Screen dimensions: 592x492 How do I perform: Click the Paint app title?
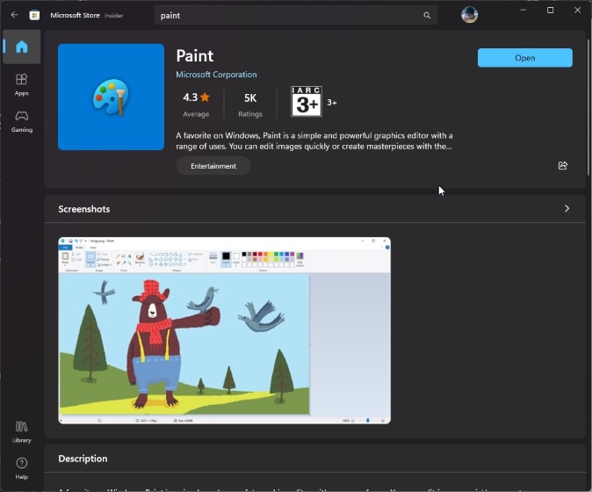pos(195,56)
